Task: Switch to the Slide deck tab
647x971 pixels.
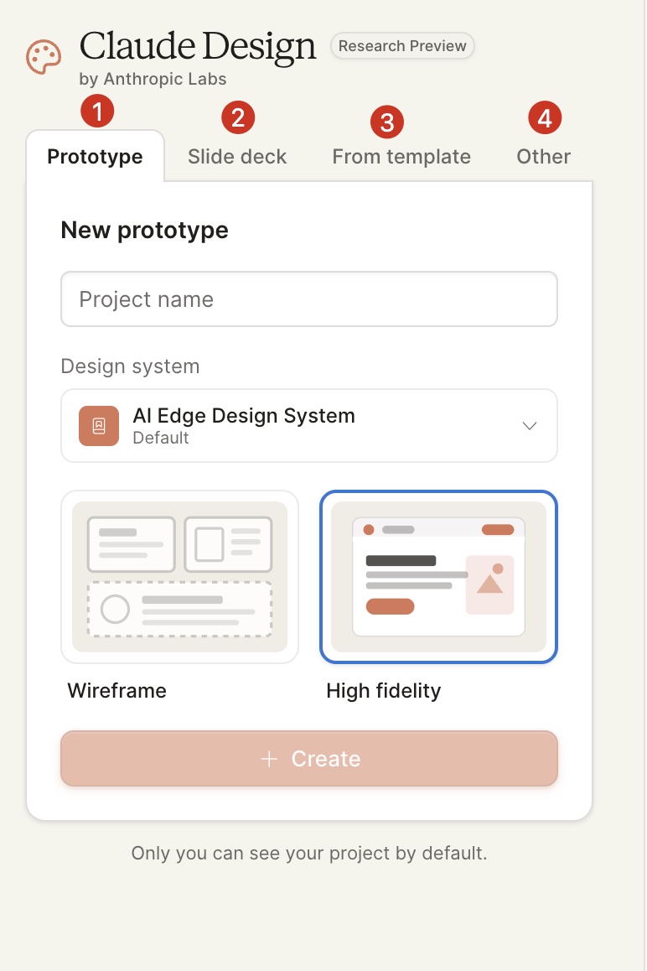Action: tap(237, 157)
